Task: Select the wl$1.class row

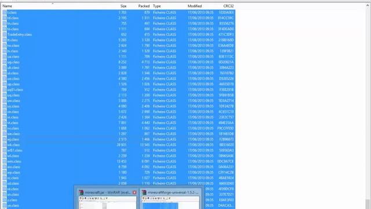Action: point(118,150)
